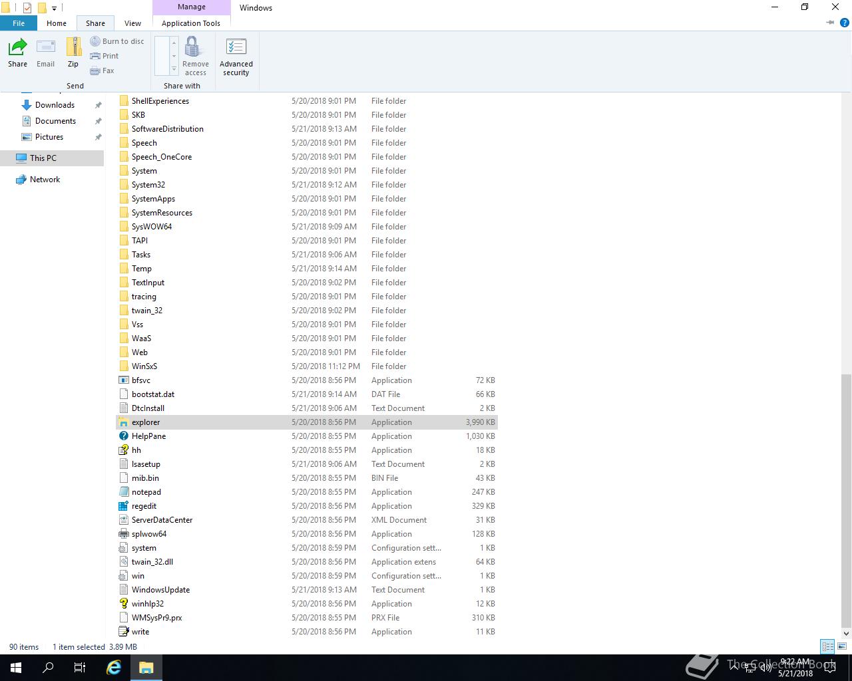This screenshot has width=852, height=681.
Task: Click the vertical scrollbar thumb
Action: tap(846, 500)
